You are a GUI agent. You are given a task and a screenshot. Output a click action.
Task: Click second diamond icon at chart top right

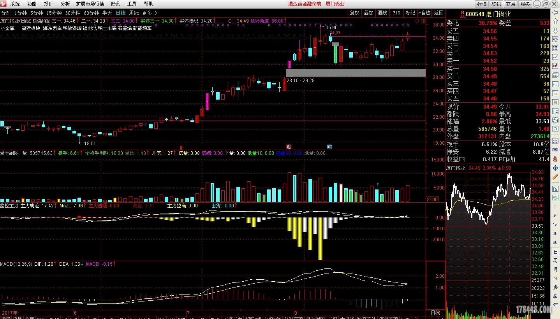coord(423,20)
